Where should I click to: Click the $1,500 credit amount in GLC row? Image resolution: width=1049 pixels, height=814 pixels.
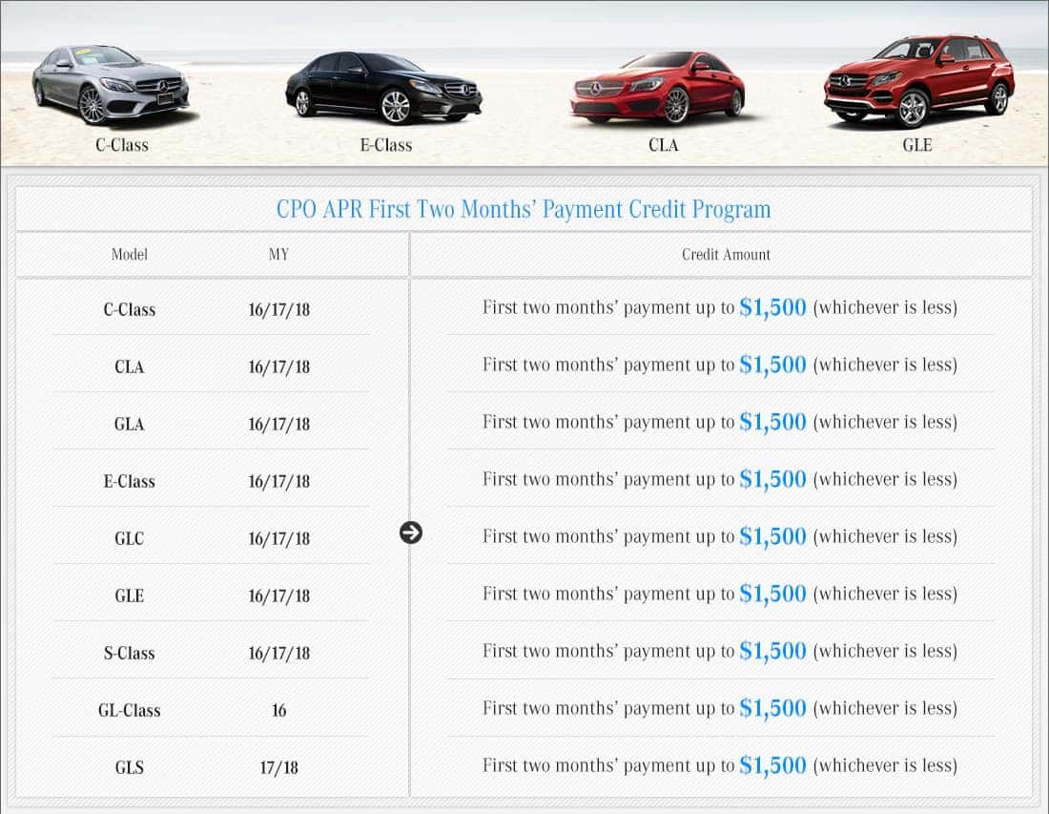[x=772, y=536]
